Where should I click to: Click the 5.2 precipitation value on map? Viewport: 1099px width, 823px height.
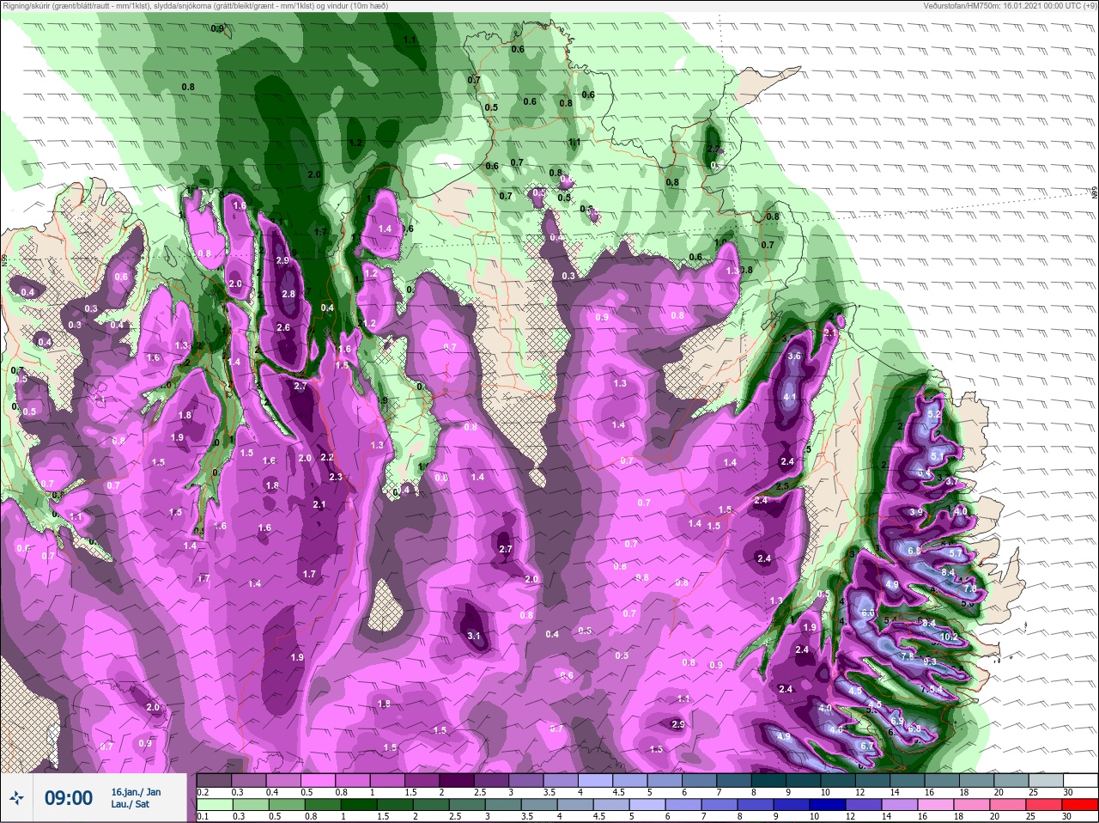(935, 414)
